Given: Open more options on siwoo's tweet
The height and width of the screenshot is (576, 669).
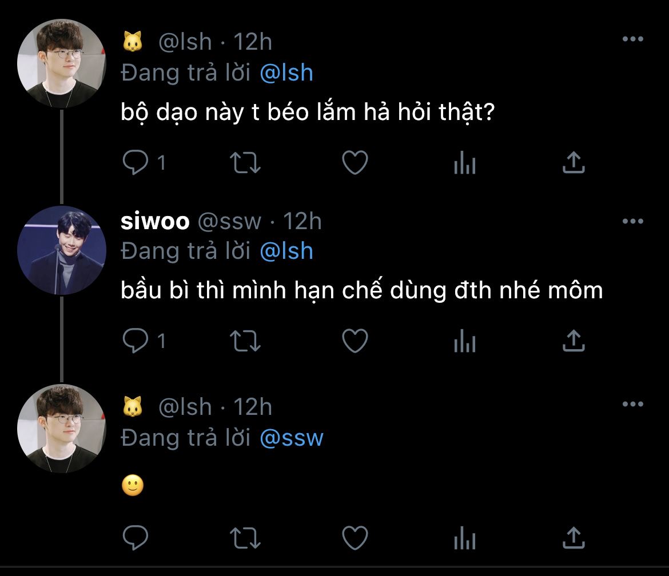Looking at the screenshot, I should coord(632,222).
